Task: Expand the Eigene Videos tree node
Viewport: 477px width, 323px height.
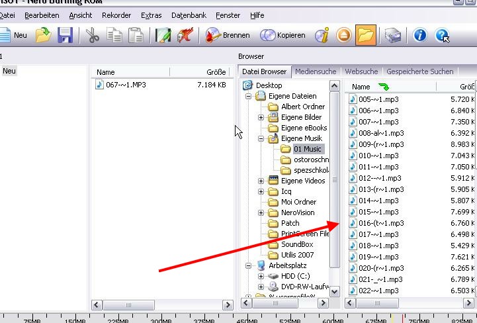Action: [x=261, y=181]
